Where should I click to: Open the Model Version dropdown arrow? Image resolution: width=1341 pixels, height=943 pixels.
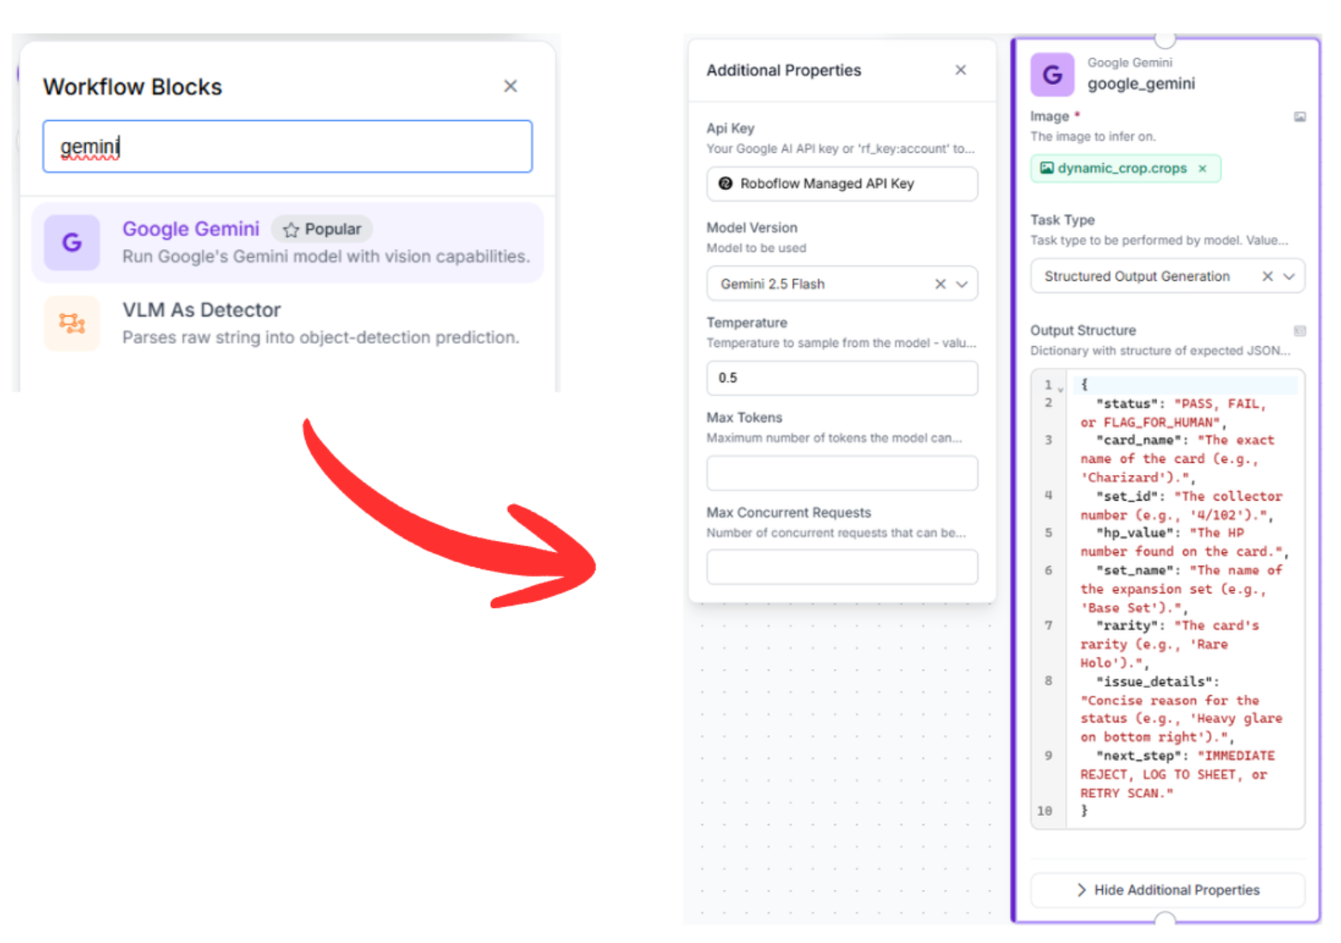click(x=962, y=284)
